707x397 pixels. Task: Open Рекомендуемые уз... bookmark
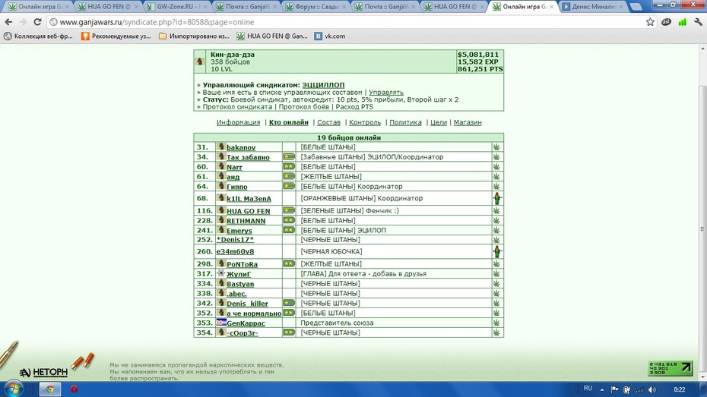point(116,36)
